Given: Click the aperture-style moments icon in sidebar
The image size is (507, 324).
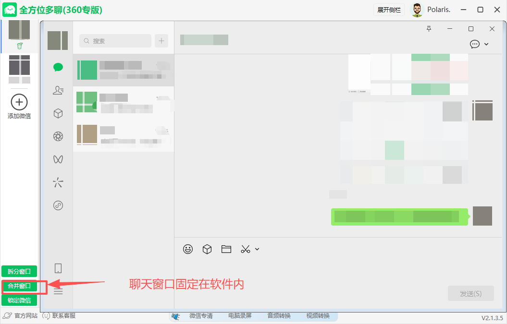Looking at the screenshot, I should pyautogui.click(x=58, y=136).
